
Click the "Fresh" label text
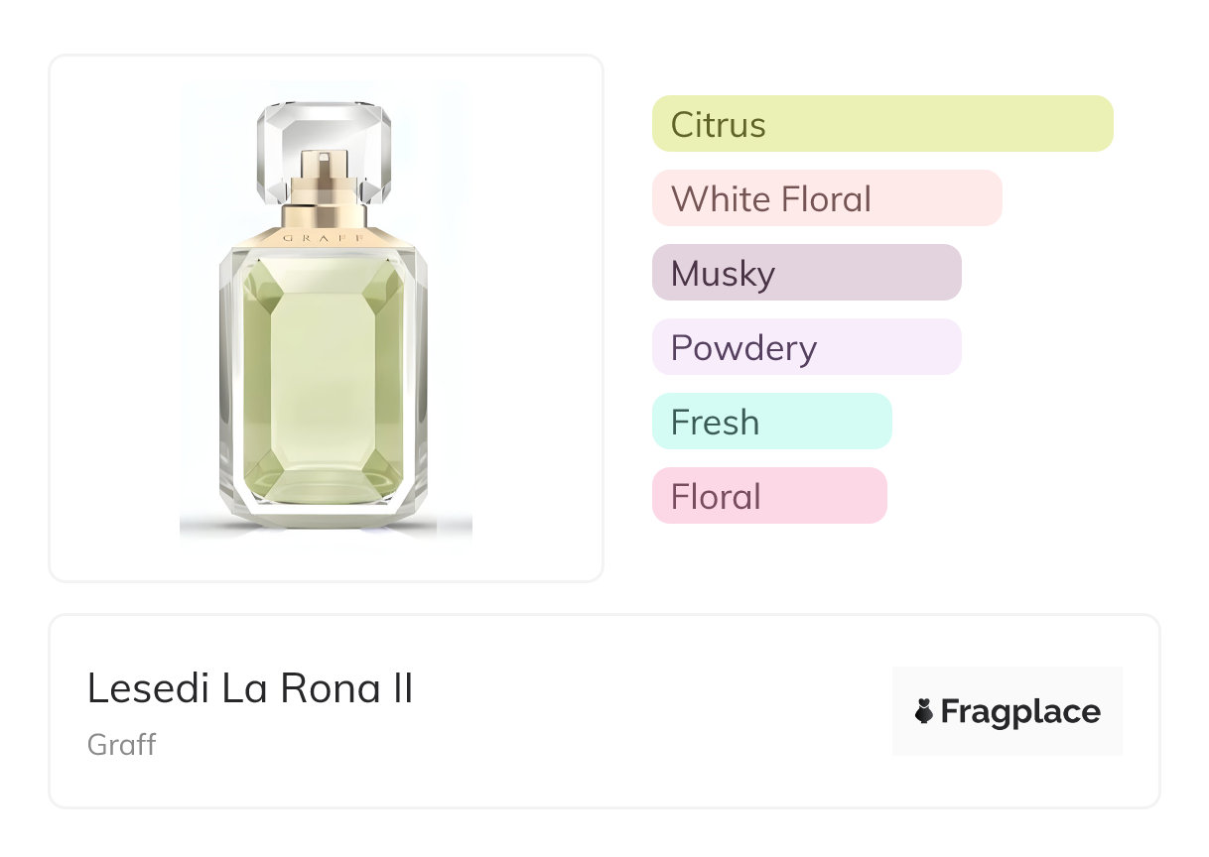(x=715, y=423)
